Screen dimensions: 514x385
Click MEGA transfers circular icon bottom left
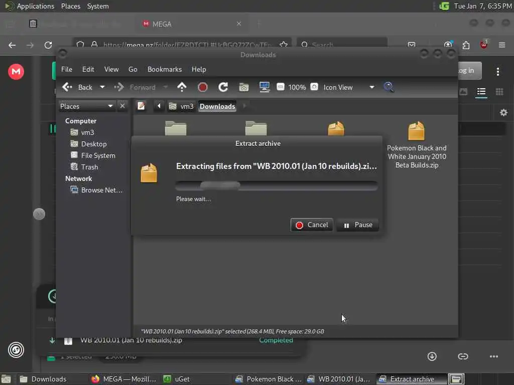tap(16, 350)
